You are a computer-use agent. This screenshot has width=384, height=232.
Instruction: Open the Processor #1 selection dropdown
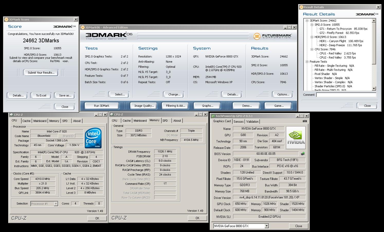[56, 204]
